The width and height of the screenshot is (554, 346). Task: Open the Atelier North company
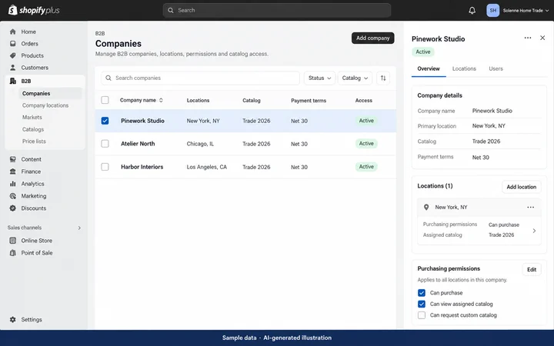tap(138, 144)
